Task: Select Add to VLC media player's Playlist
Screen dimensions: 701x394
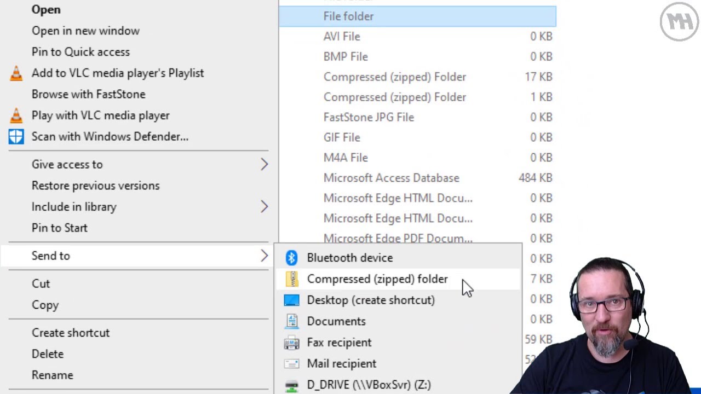Action: 118,73
